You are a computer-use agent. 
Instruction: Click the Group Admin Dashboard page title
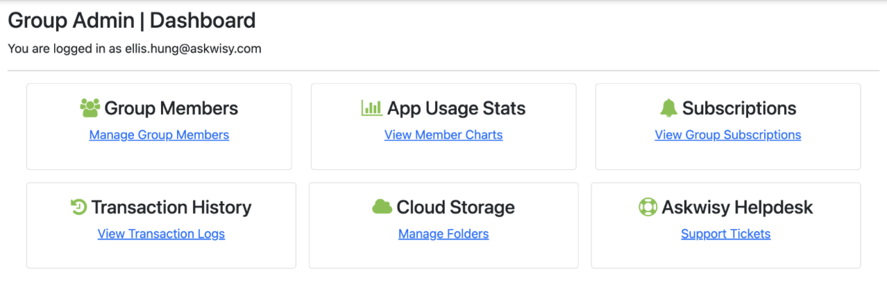(x=132, y=21)
